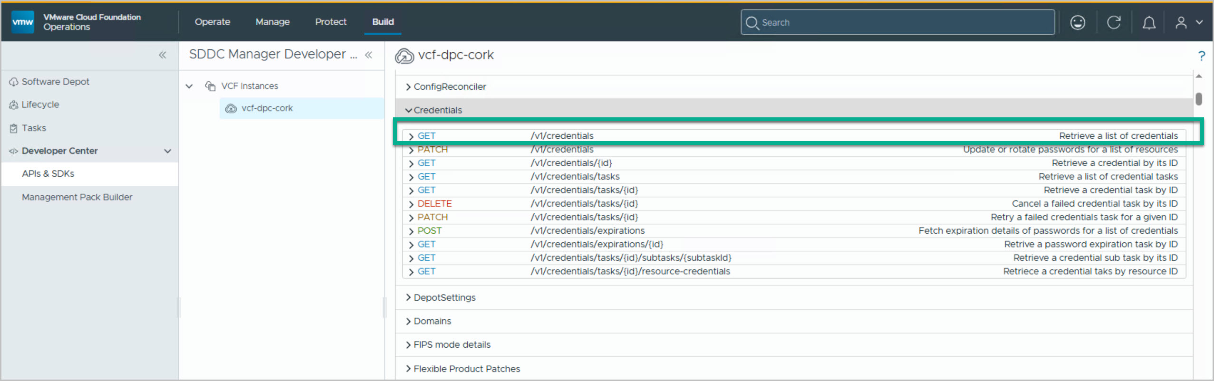Switch to the Protect tab
This screenshot has height=381, width=1214.
pyautogui.click(x=331, y=22)
